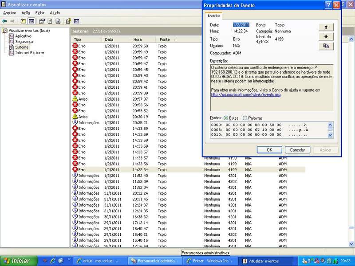Click the taskbar clock showing 20:23
Screen dimensions: 355x266
[x=345, y=261]
